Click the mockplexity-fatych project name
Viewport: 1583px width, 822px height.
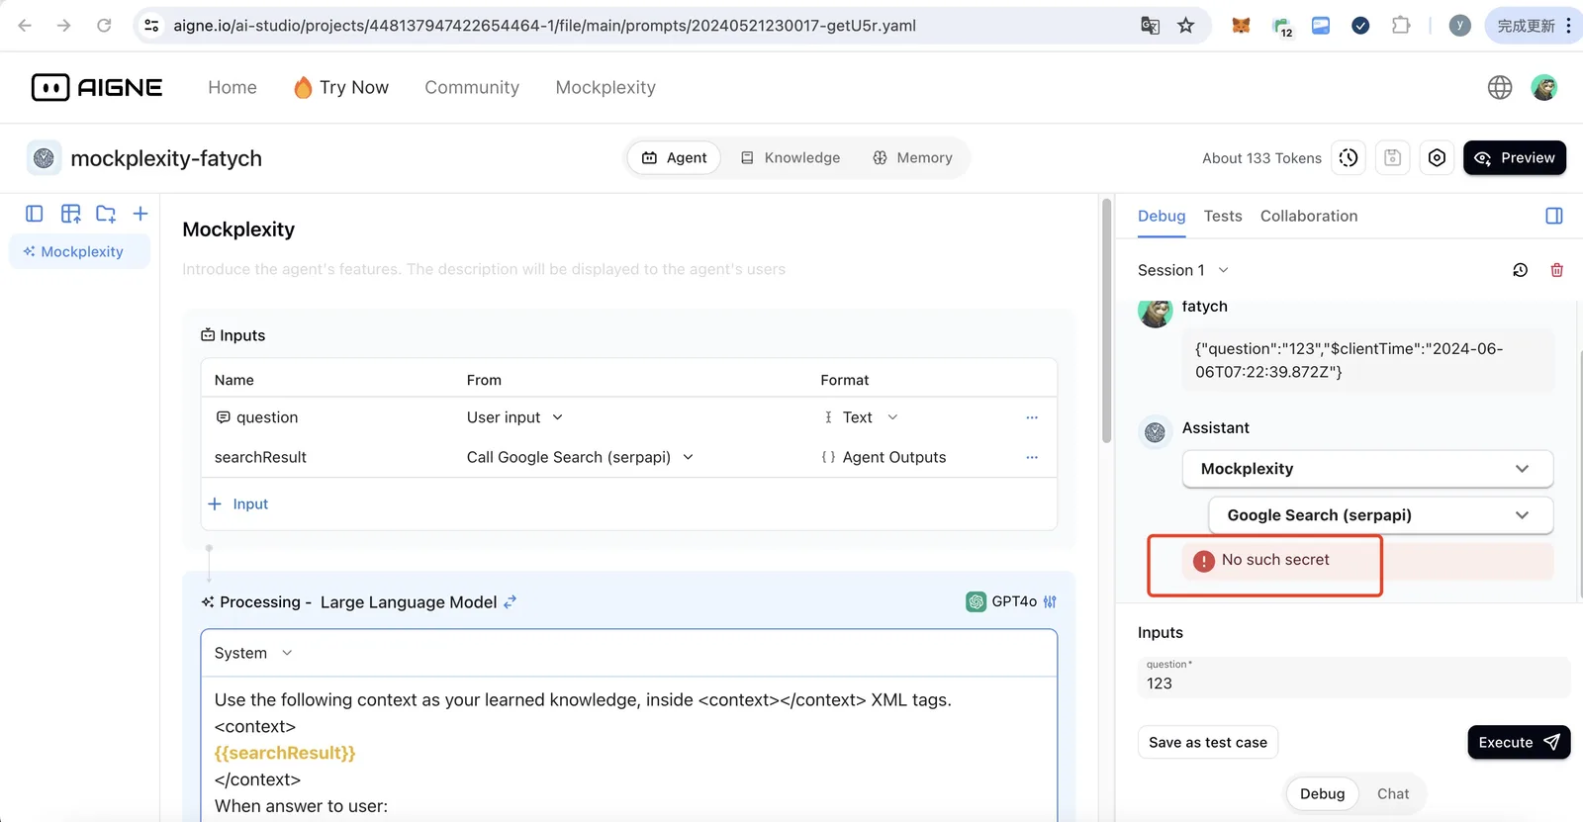(x=166, y=158)
